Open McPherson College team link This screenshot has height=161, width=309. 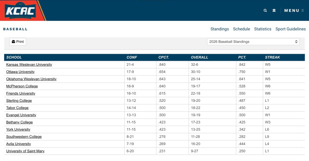22,86
